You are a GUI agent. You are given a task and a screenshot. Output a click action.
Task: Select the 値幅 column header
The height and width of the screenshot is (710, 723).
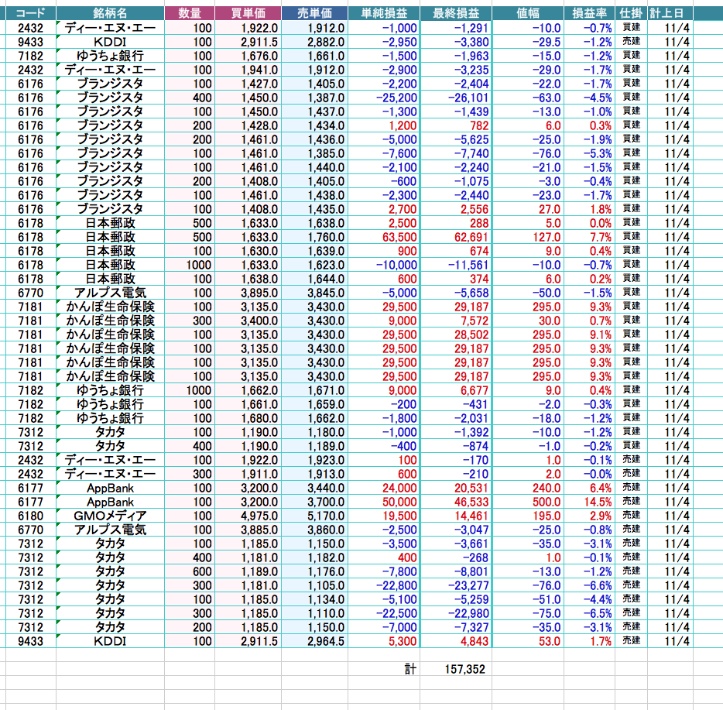(x=528, y=13)
